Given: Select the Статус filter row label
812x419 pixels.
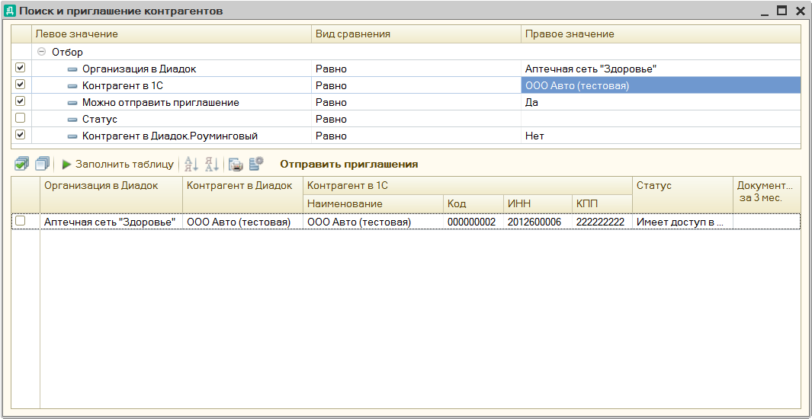Looking at the screenshot, I should pyautogui.click(x=100, y=120).
